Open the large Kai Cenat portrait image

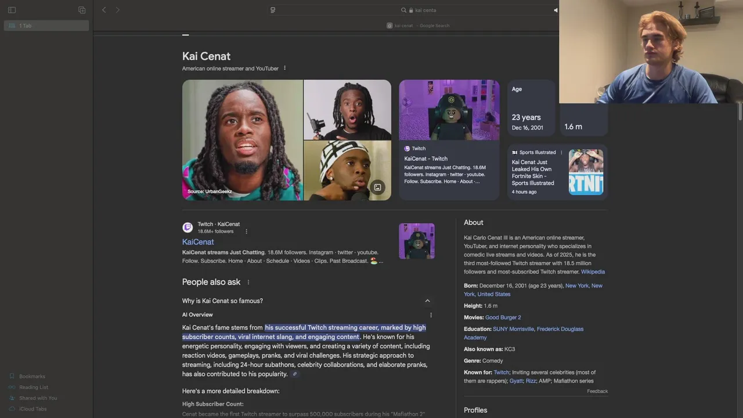(x=242, y=140)
